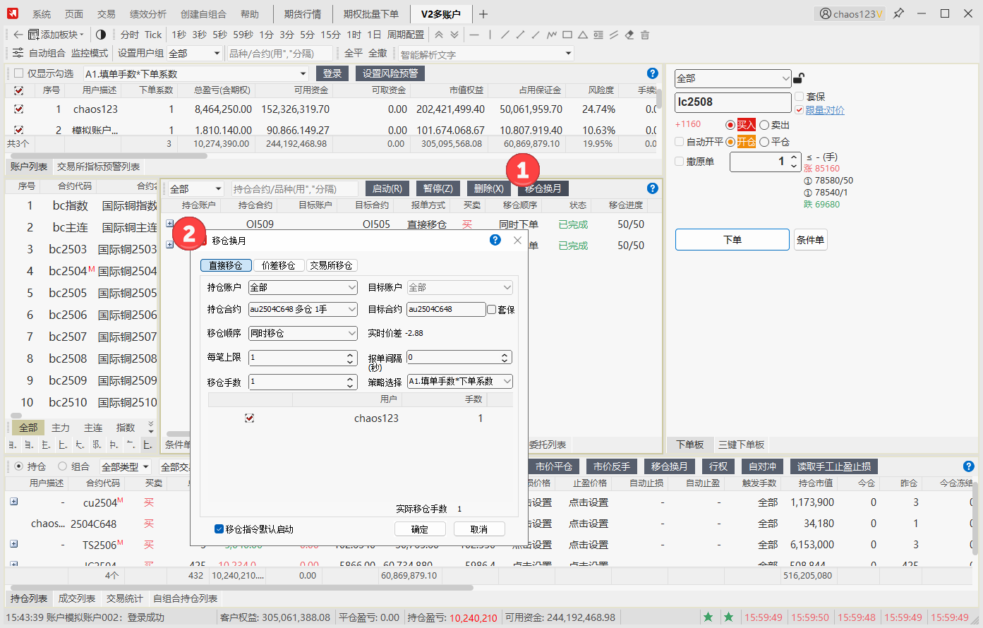Click the trash delete-drawings icon
The image size is (983, 628).
point(645,35)
